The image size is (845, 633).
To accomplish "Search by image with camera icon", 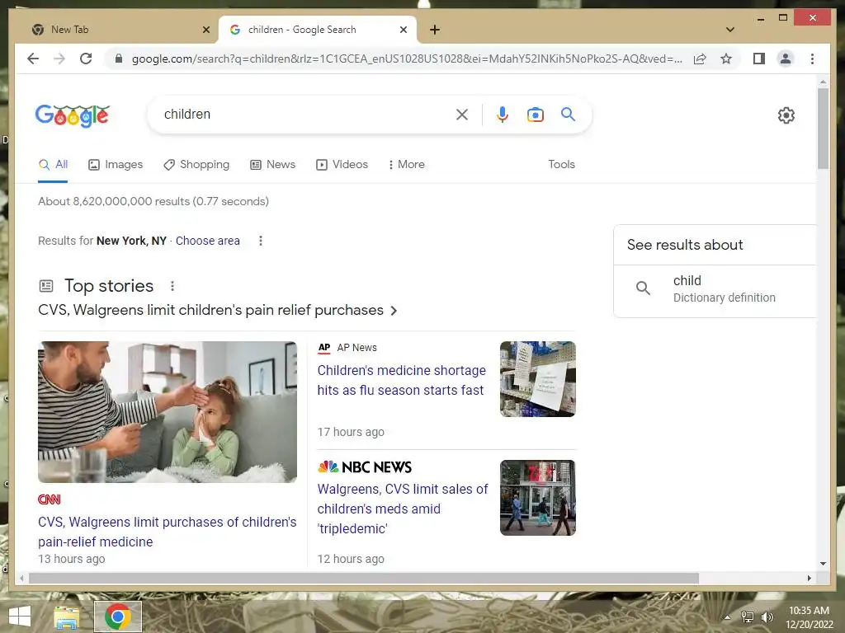I will (535, 115).
